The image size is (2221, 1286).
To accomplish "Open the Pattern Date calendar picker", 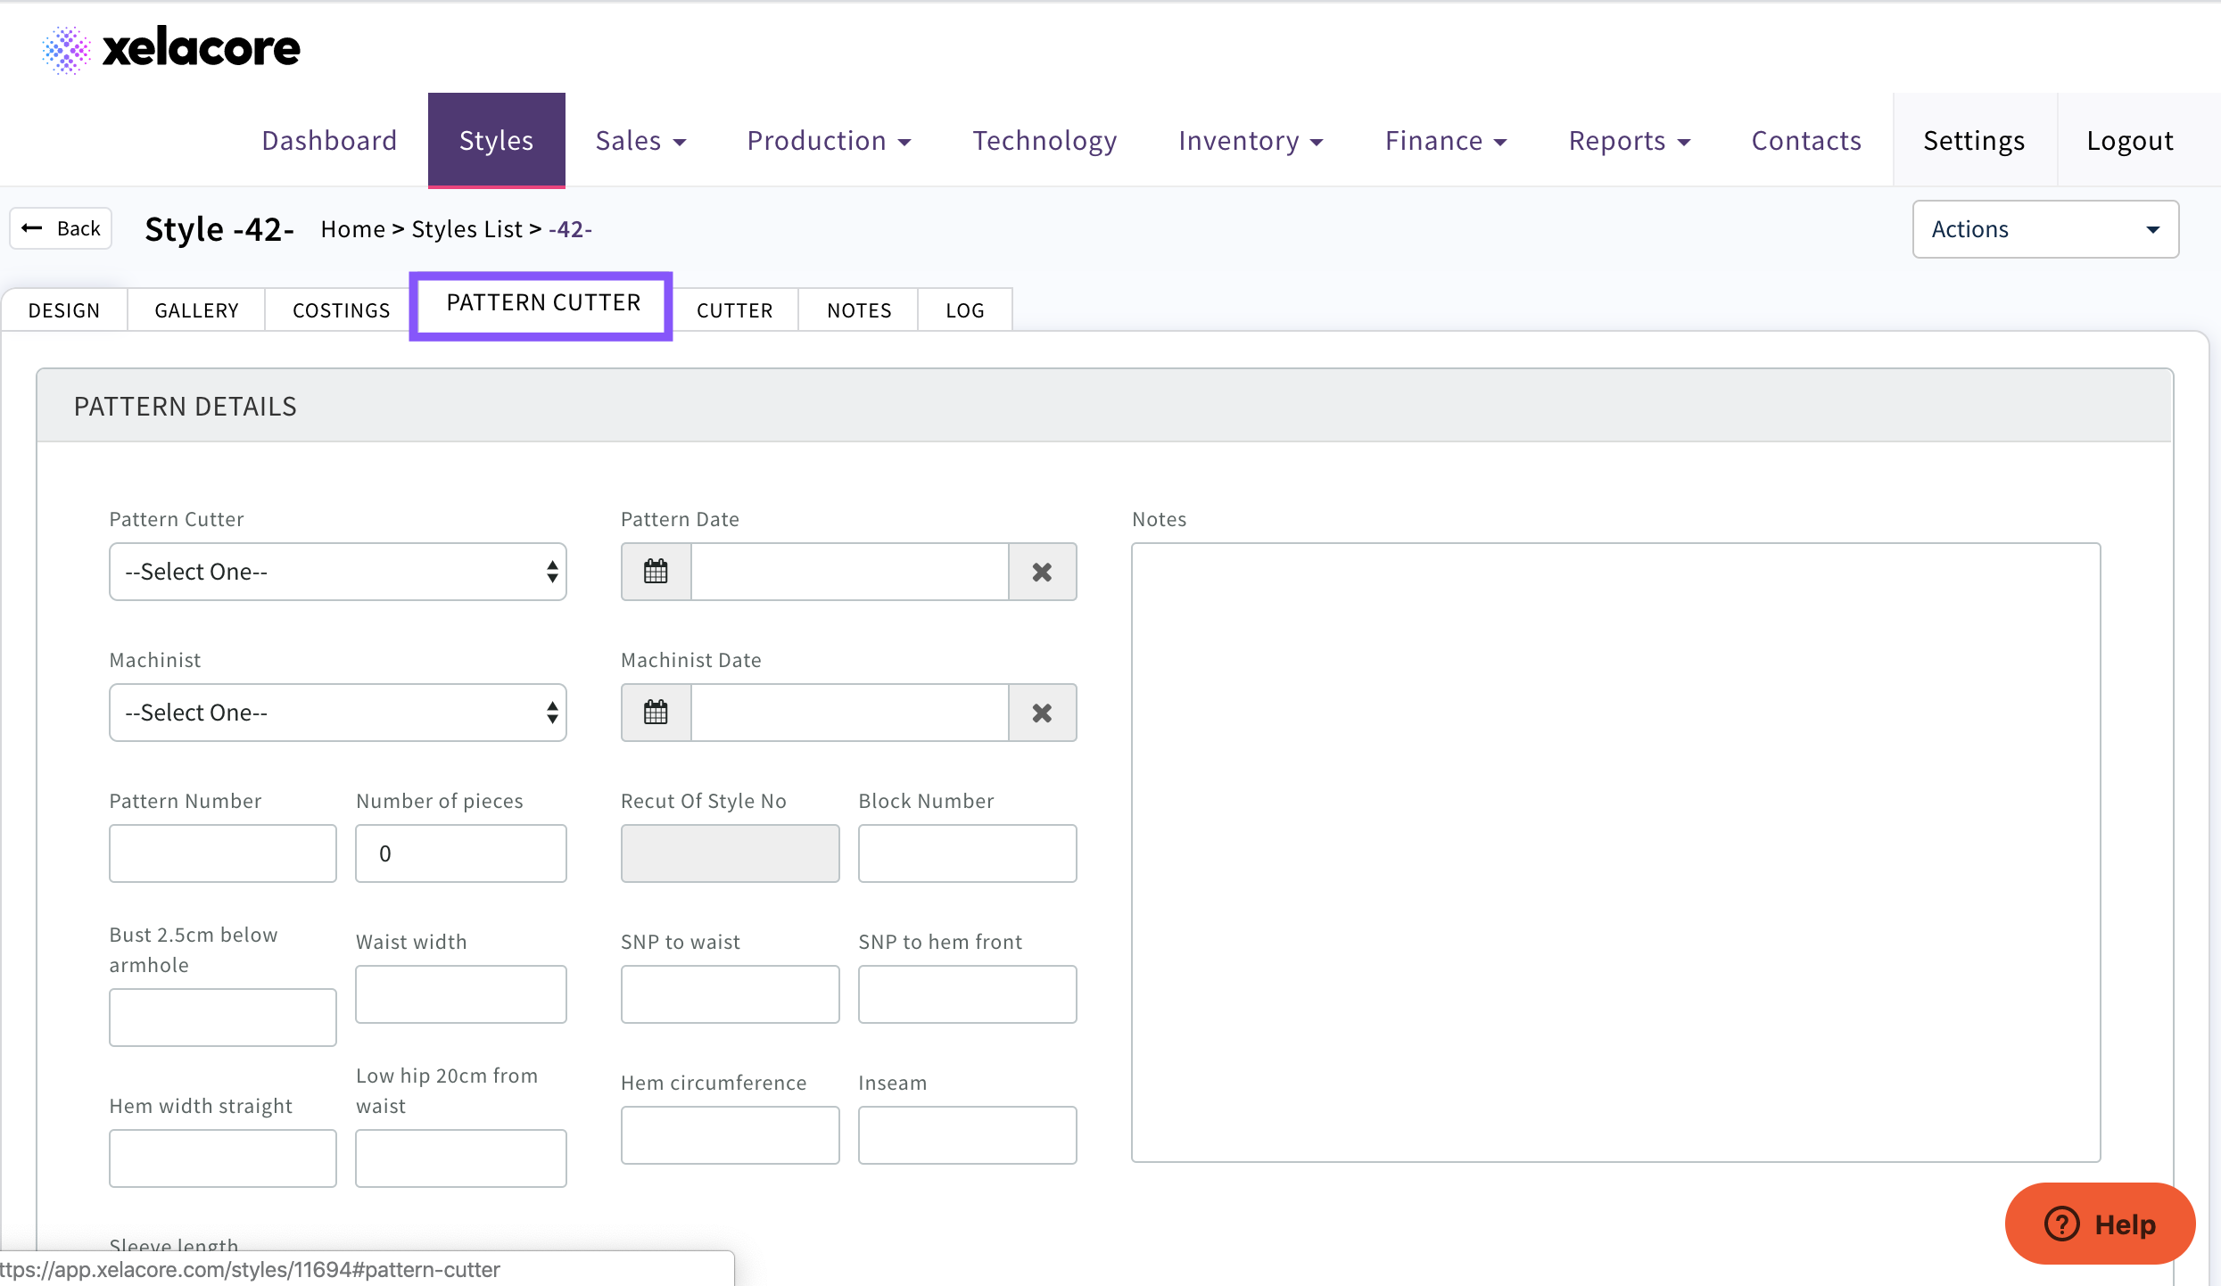I will coord(656,572).
